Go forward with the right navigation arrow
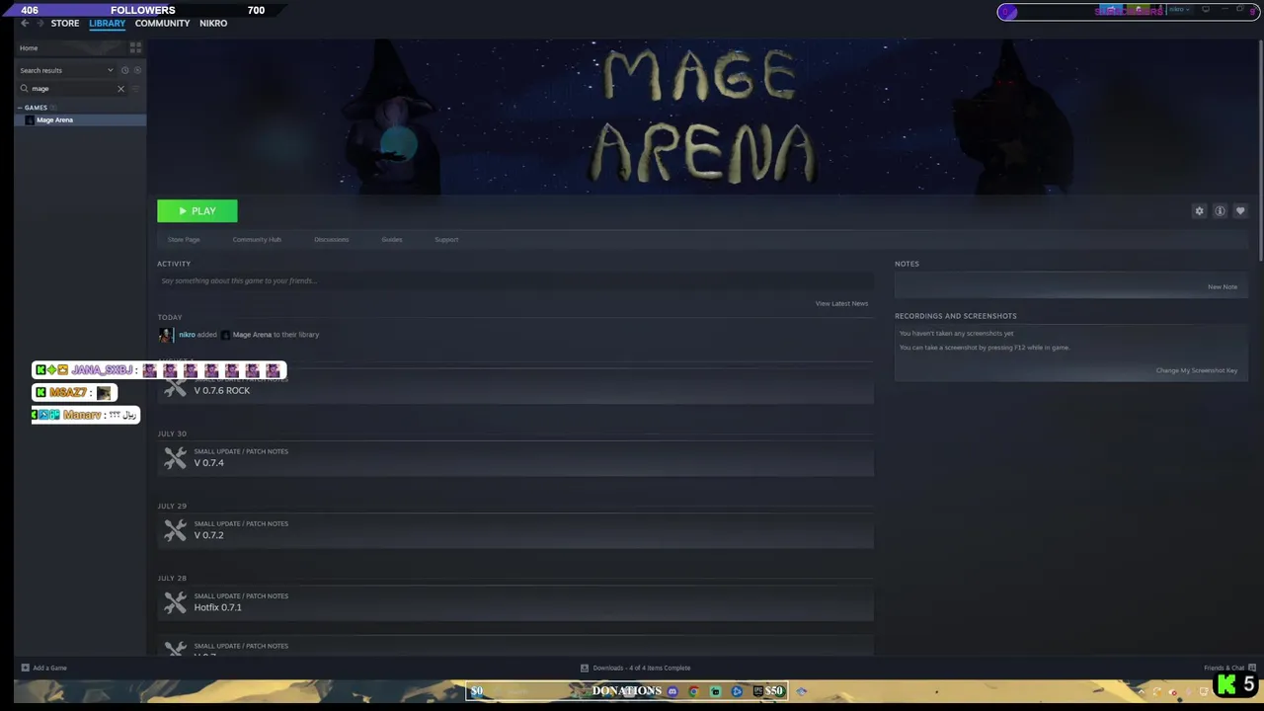 [39, 23]
